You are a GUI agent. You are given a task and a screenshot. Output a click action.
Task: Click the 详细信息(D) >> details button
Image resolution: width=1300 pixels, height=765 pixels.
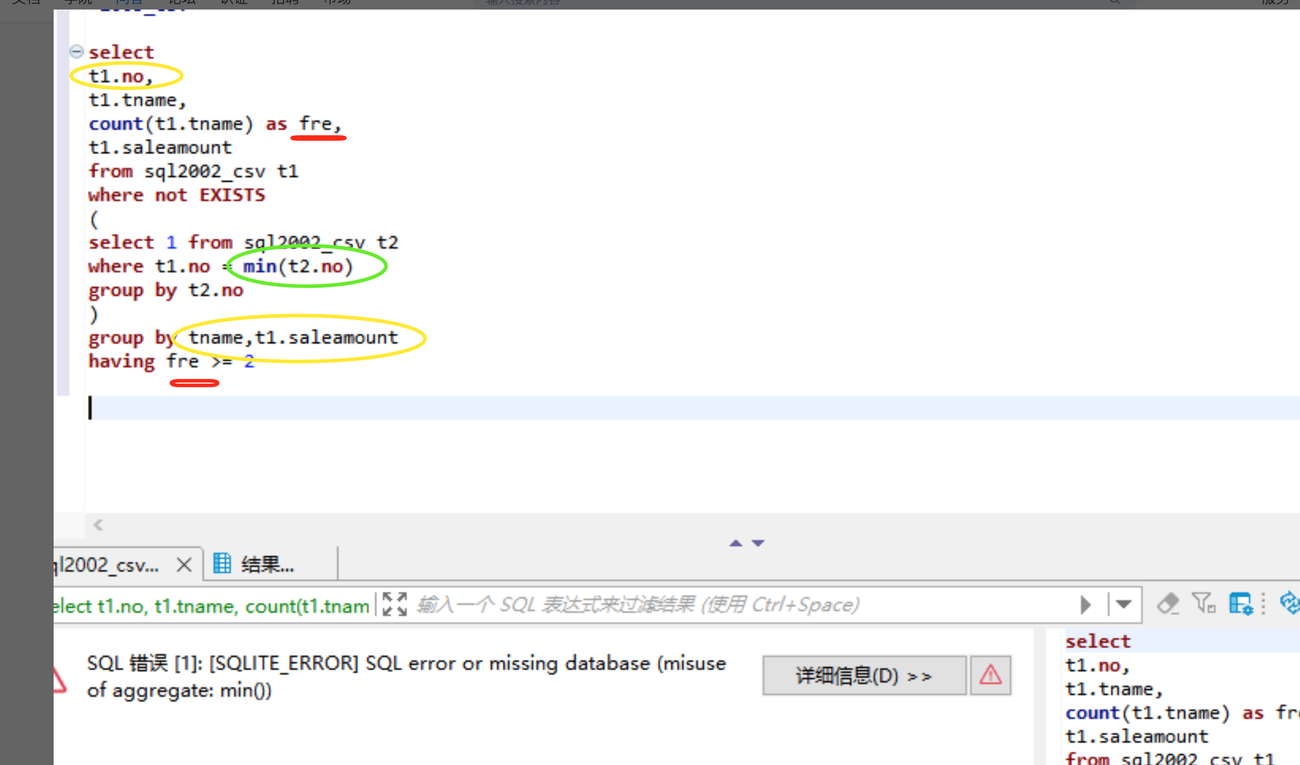[x=864, y=676]
